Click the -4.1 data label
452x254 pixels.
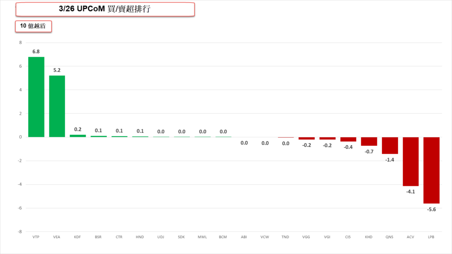click(411, 191)
